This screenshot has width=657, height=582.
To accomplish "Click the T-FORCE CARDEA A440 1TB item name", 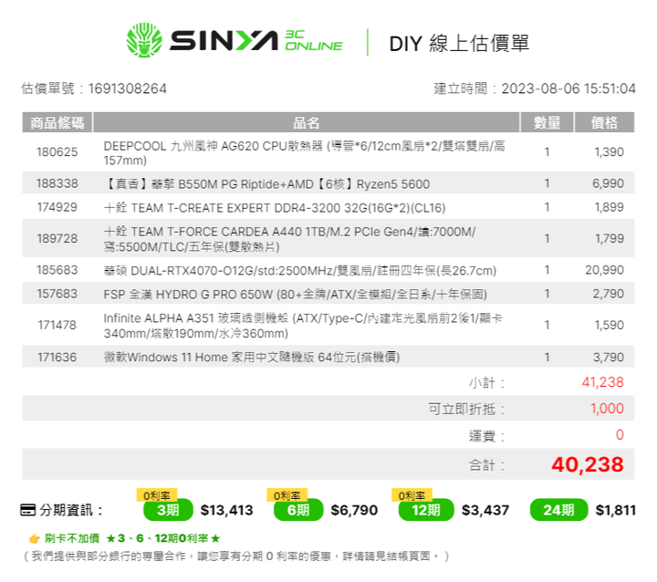I will (289, 239).
